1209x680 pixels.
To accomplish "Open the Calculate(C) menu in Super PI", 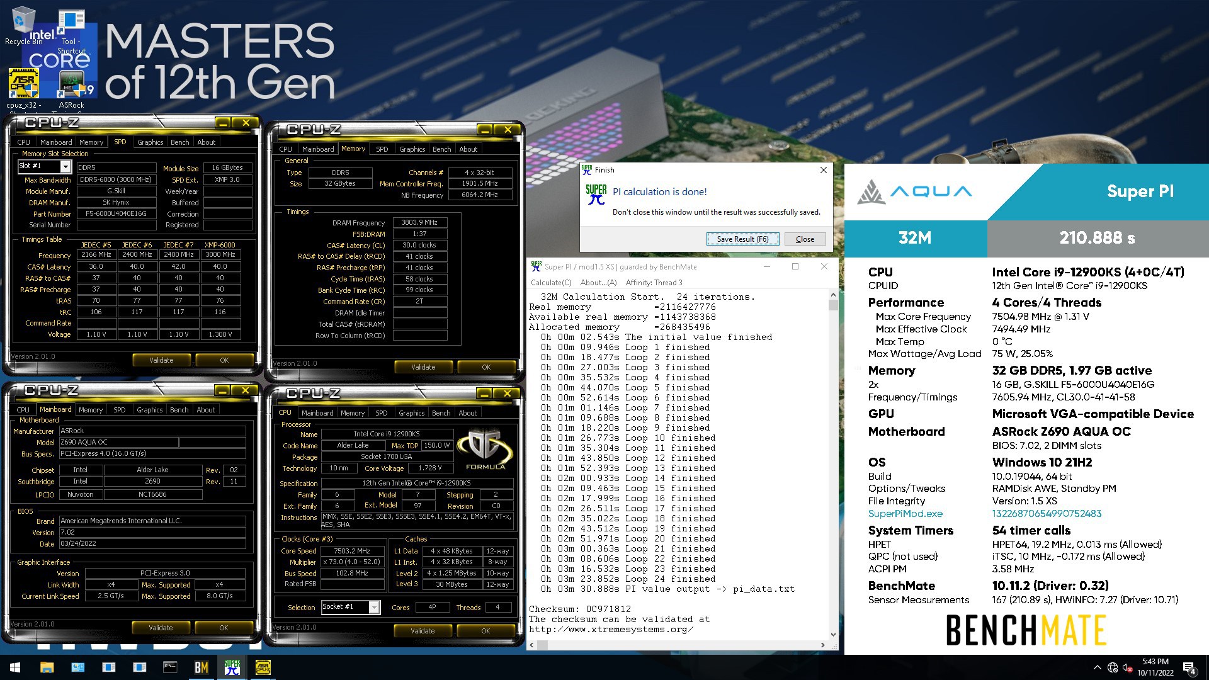I will coord(551,283).
